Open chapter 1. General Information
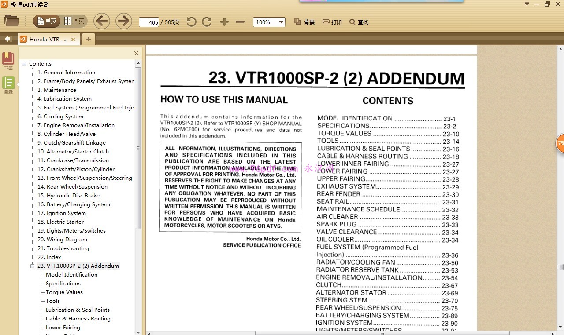 click(x=66, y=73)
